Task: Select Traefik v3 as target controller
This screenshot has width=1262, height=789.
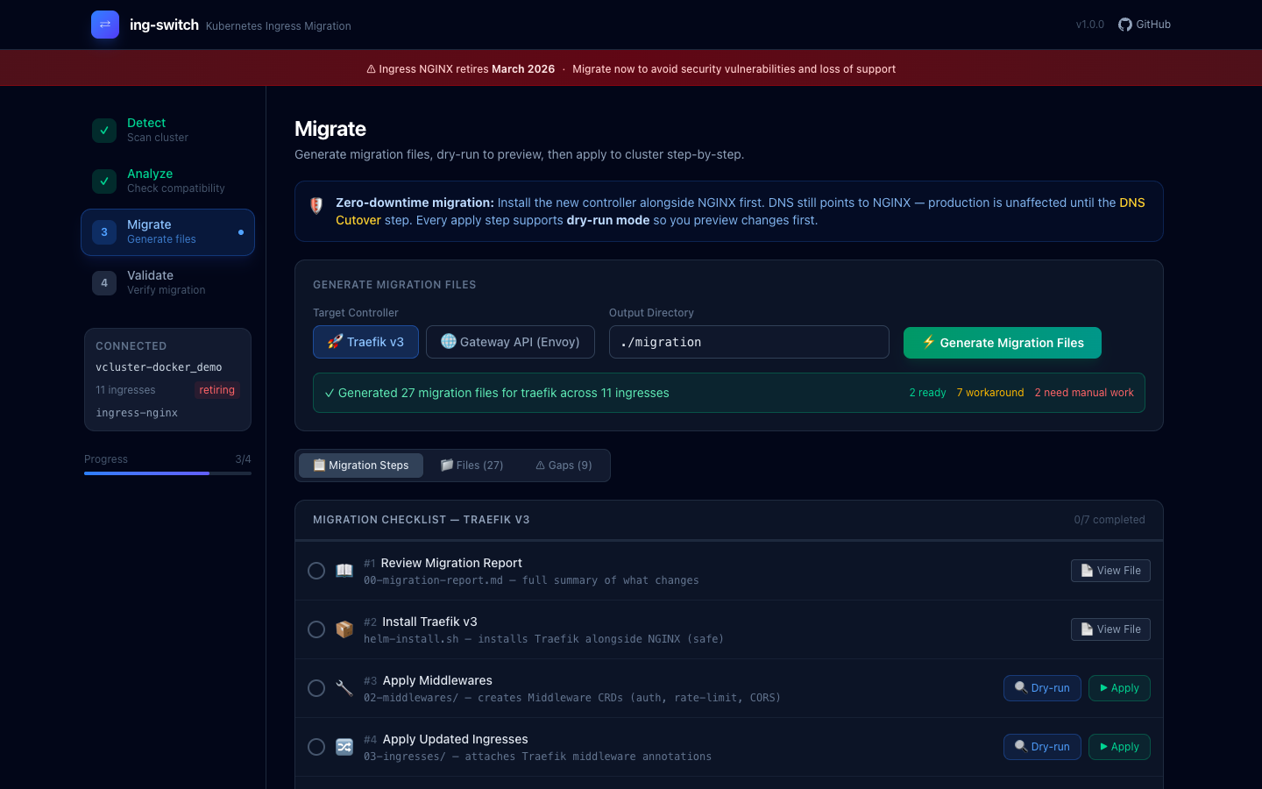Action: tap(365, 342)
